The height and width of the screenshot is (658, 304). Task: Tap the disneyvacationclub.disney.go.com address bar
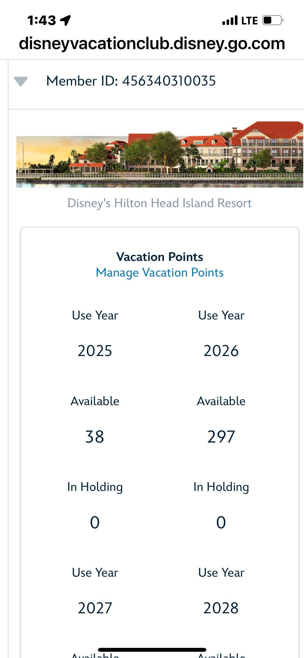(x=152, y=43)
